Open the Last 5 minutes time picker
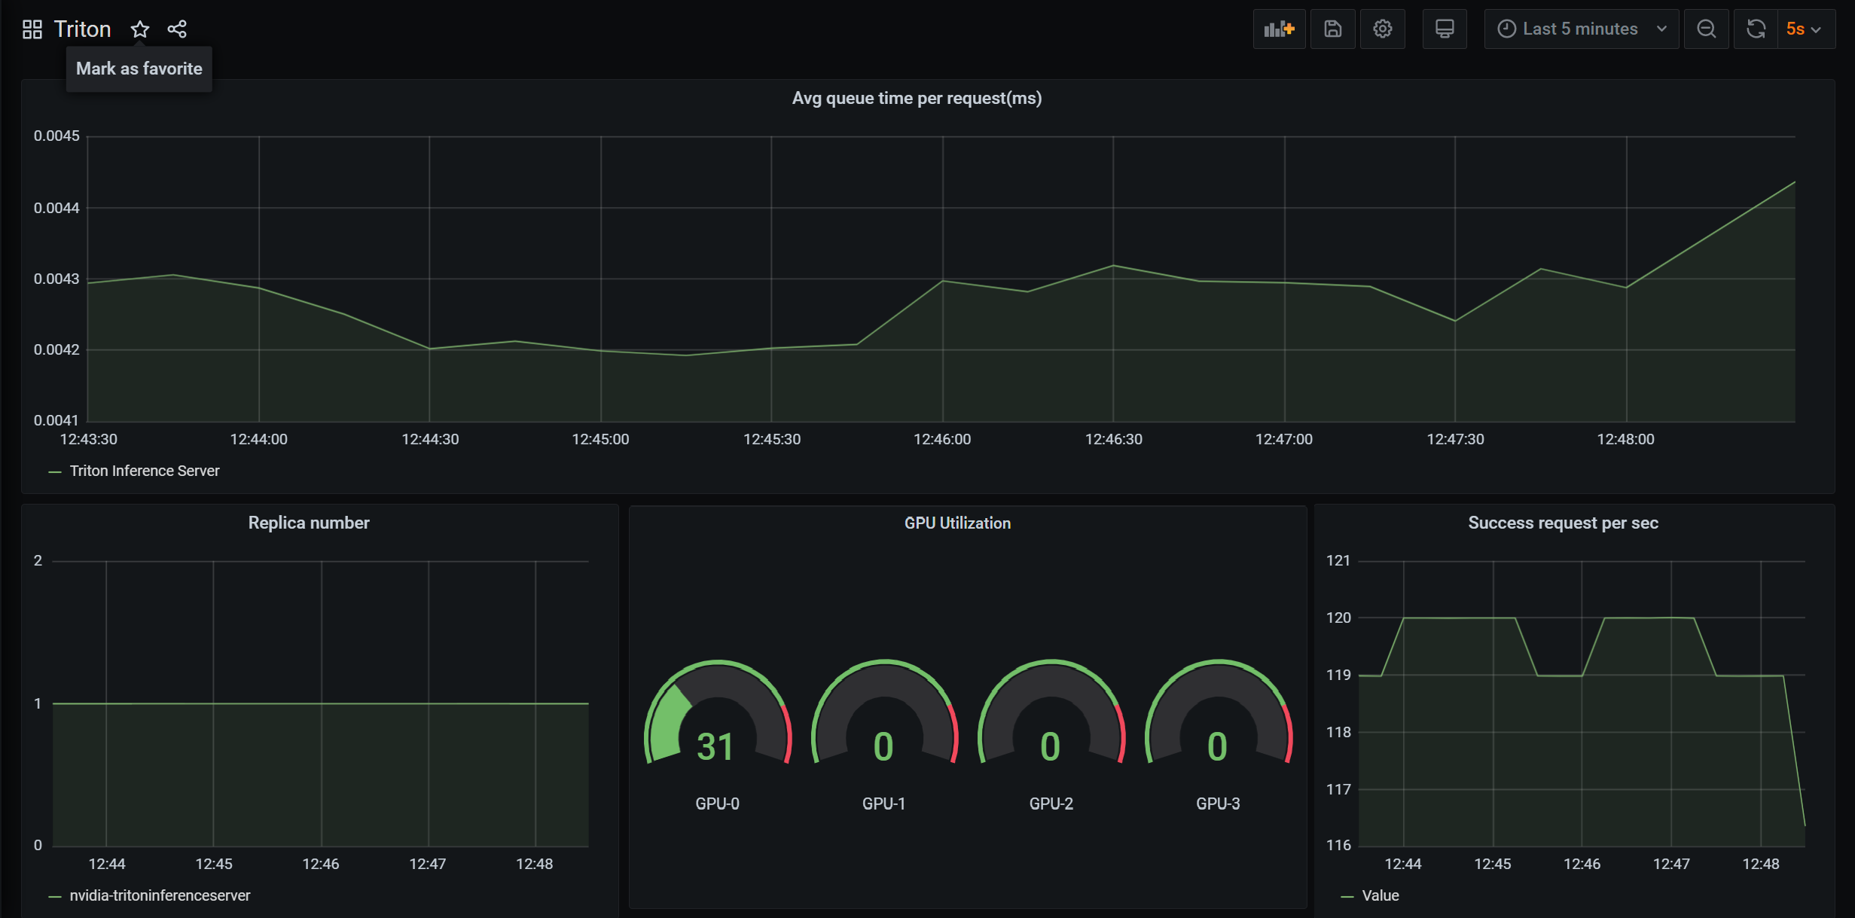This screenshot has height=918, width=1855. coord(1580,29)
